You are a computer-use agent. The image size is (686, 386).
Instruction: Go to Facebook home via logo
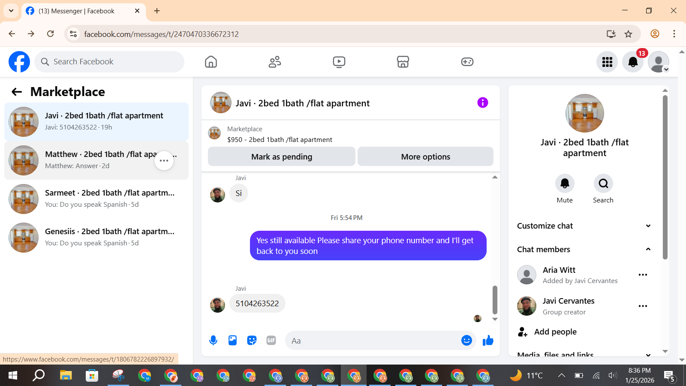pos(19,62)
